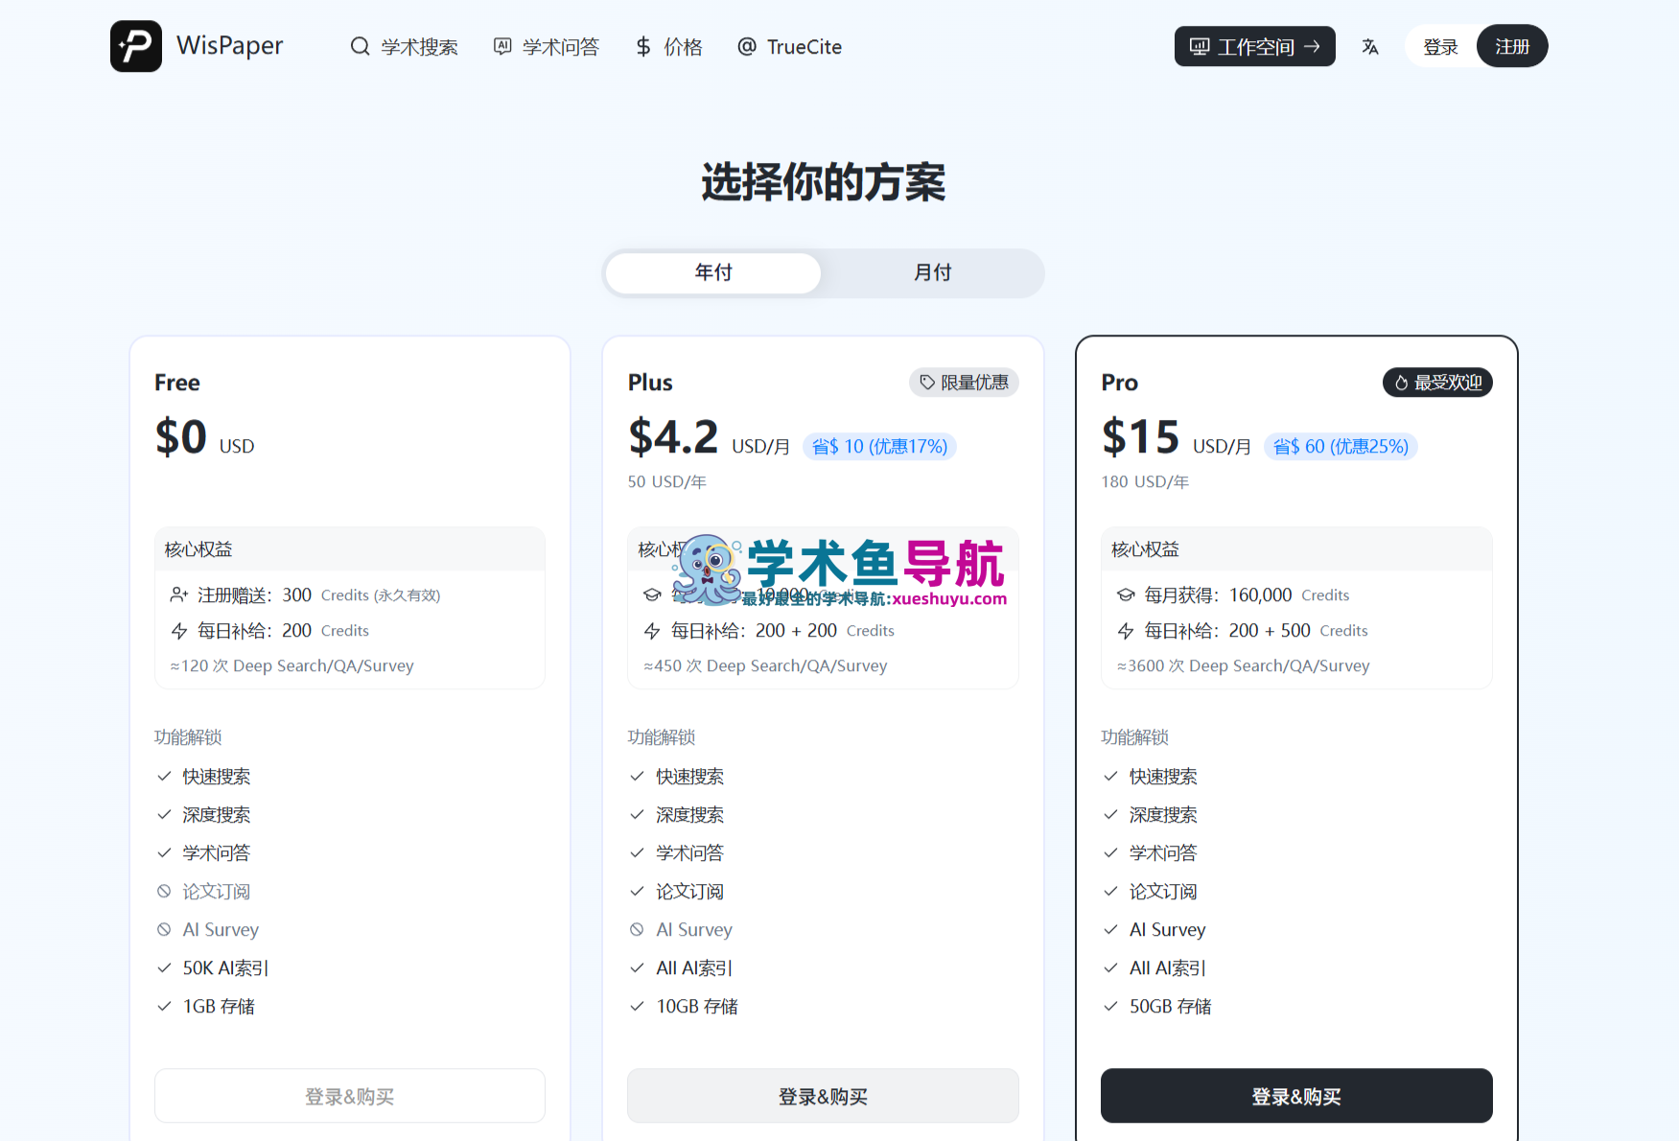The width and height of the screenshot is (1679, 1141).
Task: Click the Plus plan $4.2 price
Action: point(673,437)
